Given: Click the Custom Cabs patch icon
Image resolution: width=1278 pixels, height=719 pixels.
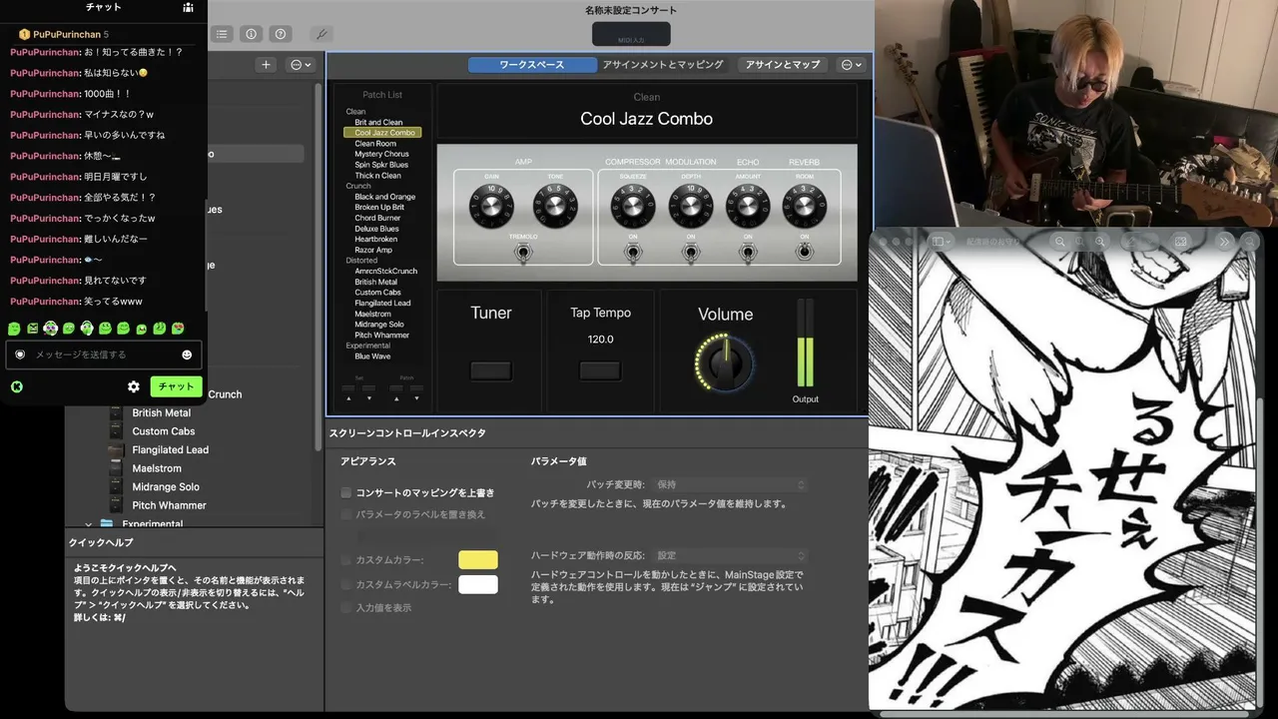Looking at the screenshot, I should click(x=116, y=431).
